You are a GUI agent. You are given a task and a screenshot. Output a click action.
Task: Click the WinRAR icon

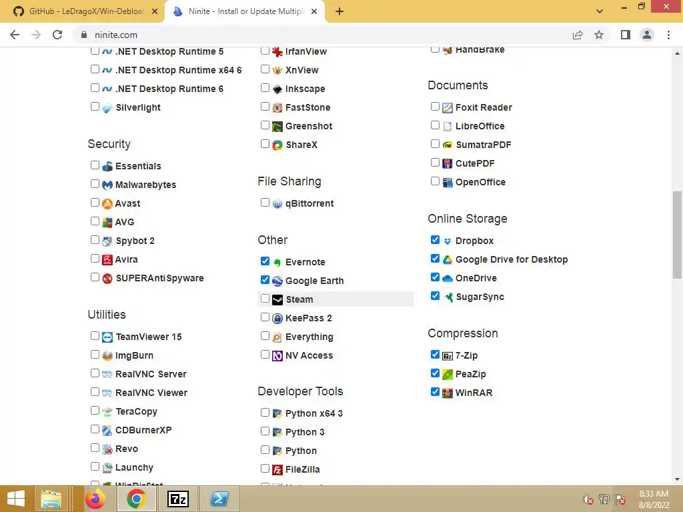[448, 393]
